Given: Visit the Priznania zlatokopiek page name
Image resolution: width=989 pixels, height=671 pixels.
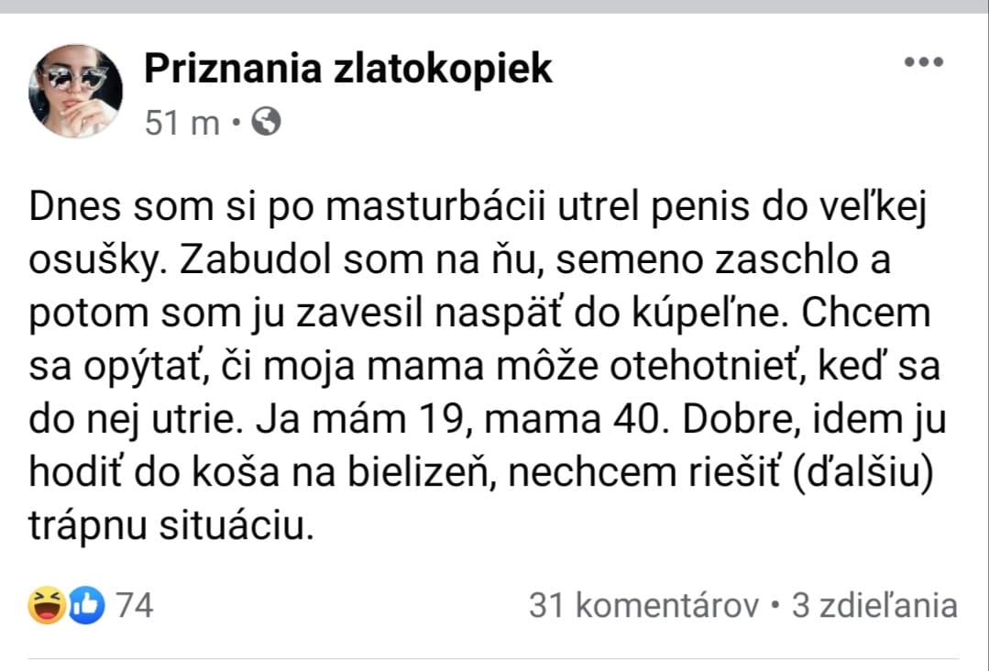Looking at the screenshot, I should tap(348, 68).
